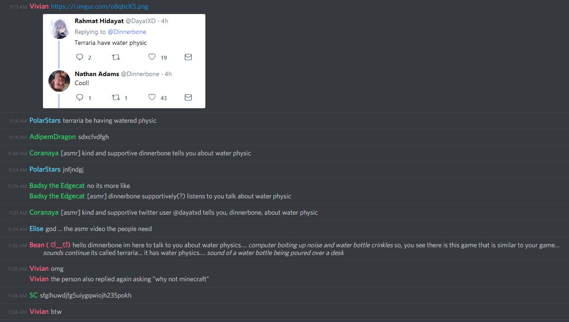Click SC's username
The height and width of the screenshot is (322, 569).
[33, 295]
